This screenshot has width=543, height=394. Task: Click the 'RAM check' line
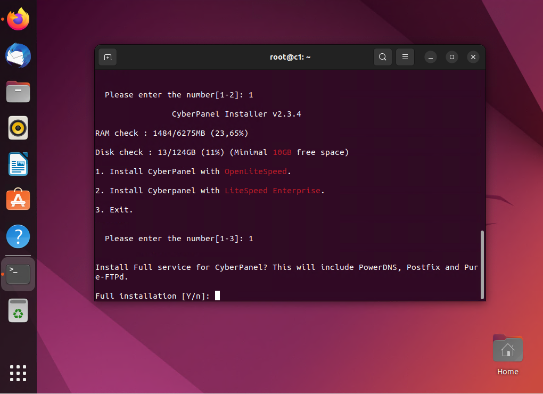coord(172,133)
